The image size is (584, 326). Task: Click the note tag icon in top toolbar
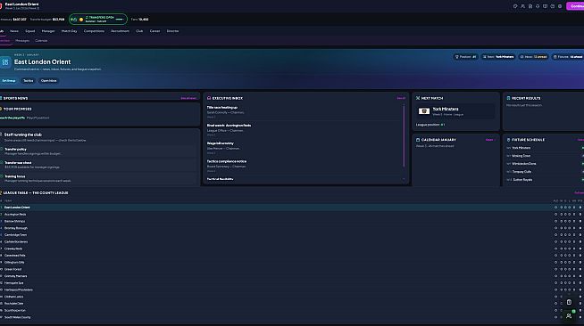click(515, 6)
